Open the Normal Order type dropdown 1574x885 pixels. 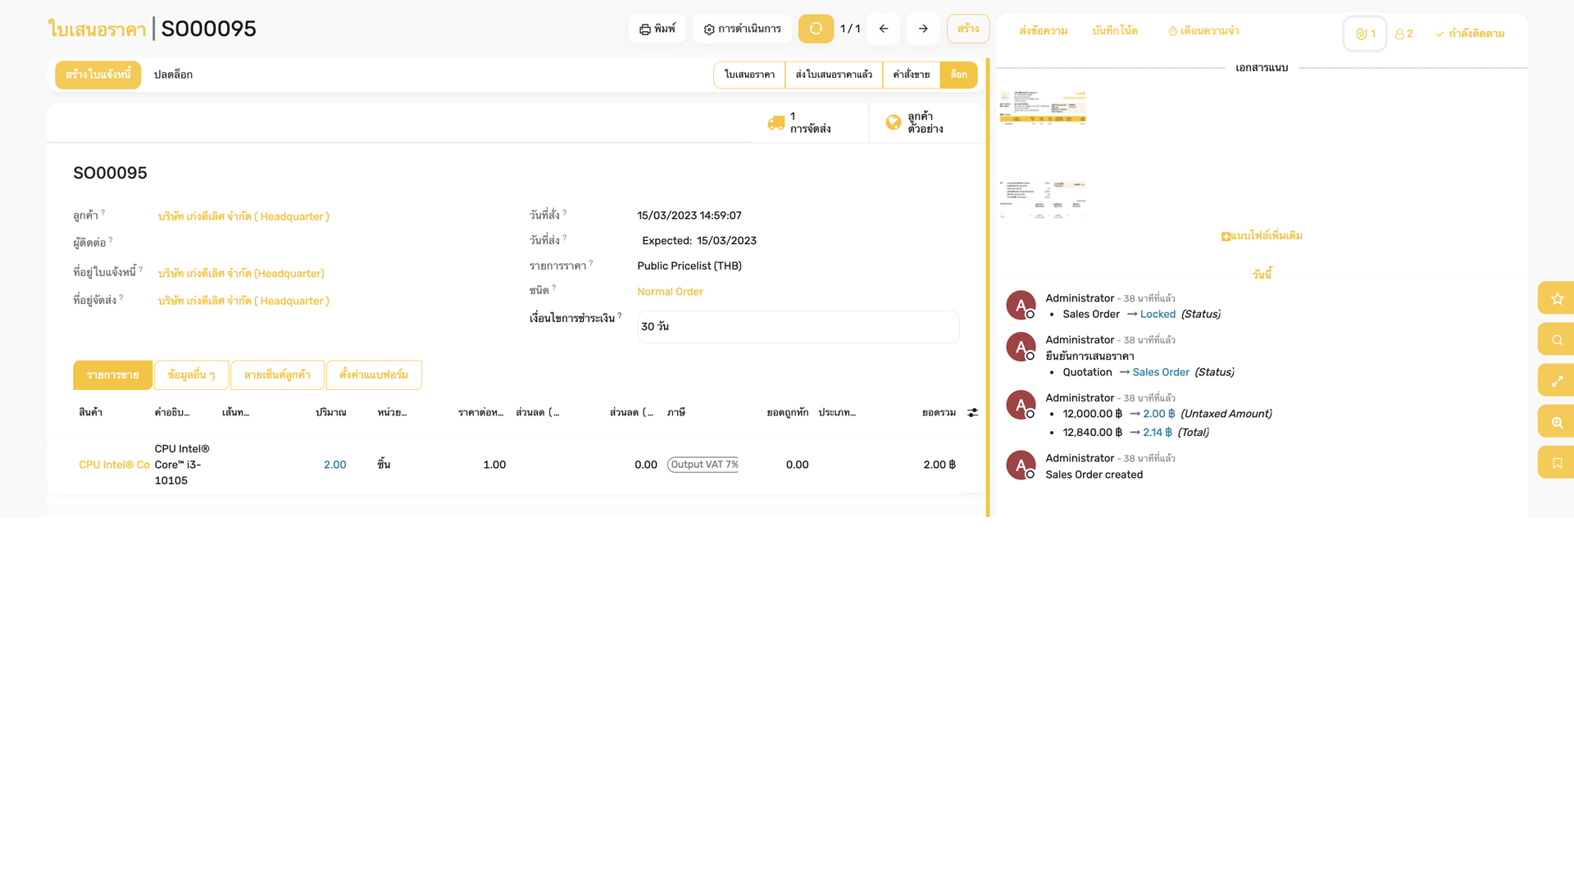[670, 291]
